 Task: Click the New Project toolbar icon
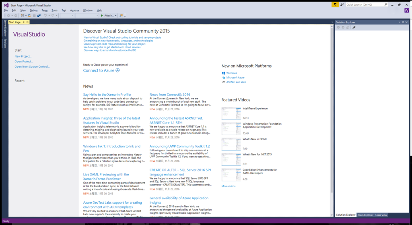coord(23,16)
